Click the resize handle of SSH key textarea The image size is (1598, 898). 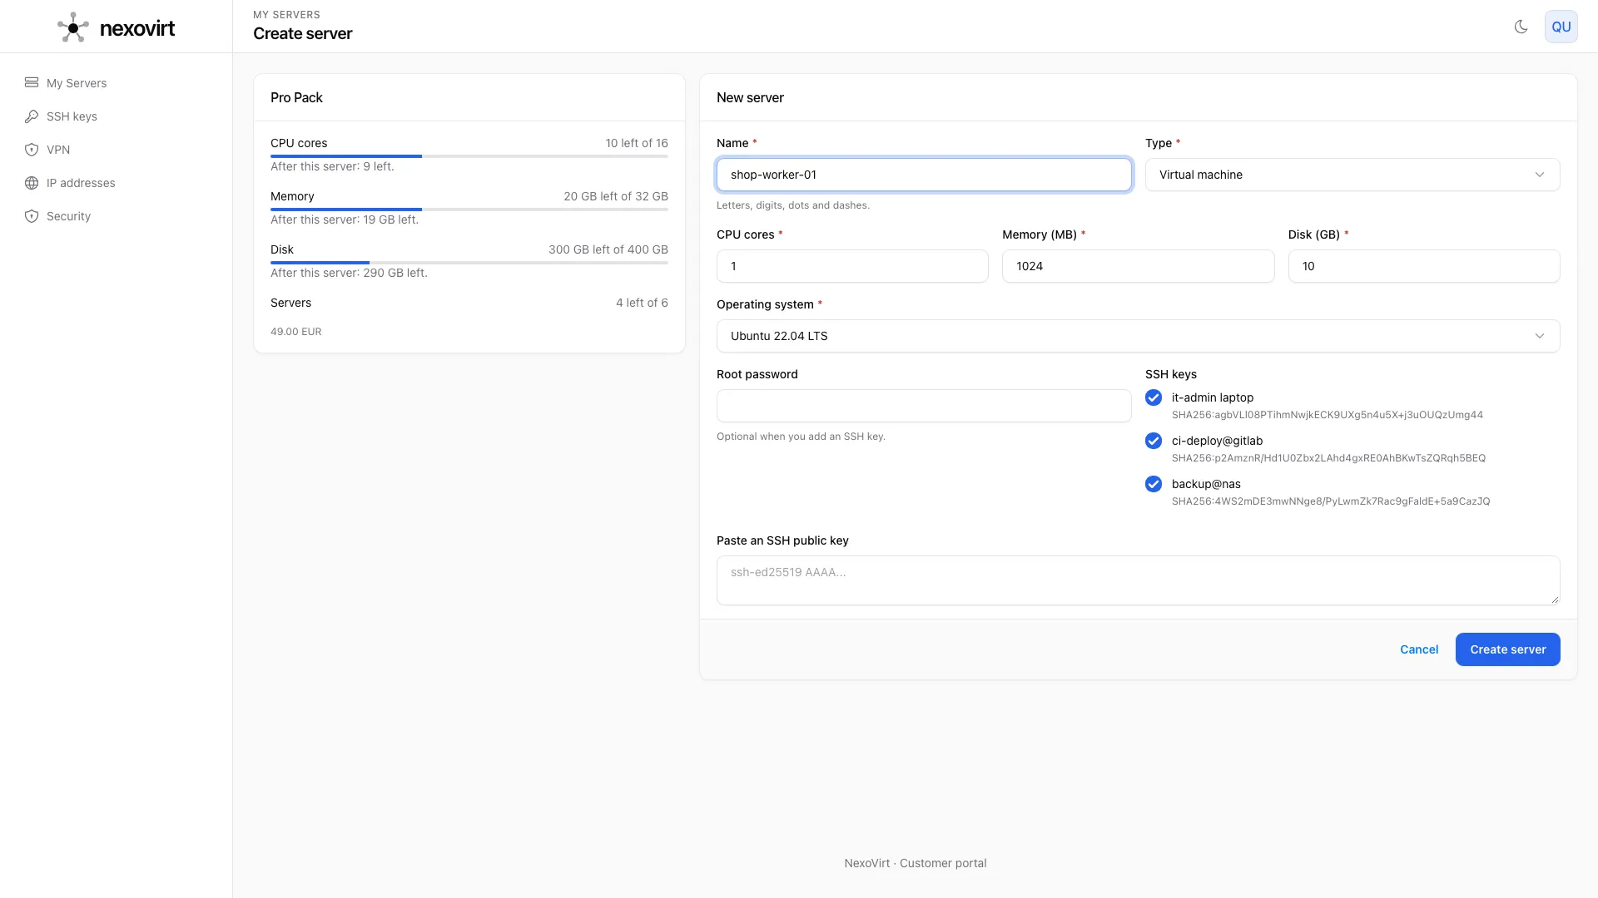click(x=1554, y=599)
